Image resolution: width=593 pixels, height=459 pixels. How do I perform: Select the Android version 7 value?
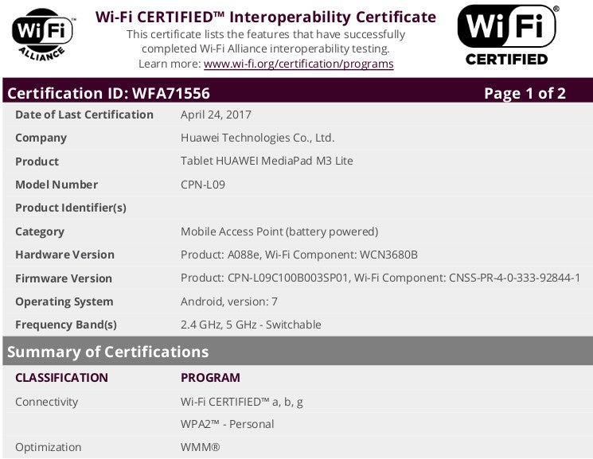click(x=229, y=301)
